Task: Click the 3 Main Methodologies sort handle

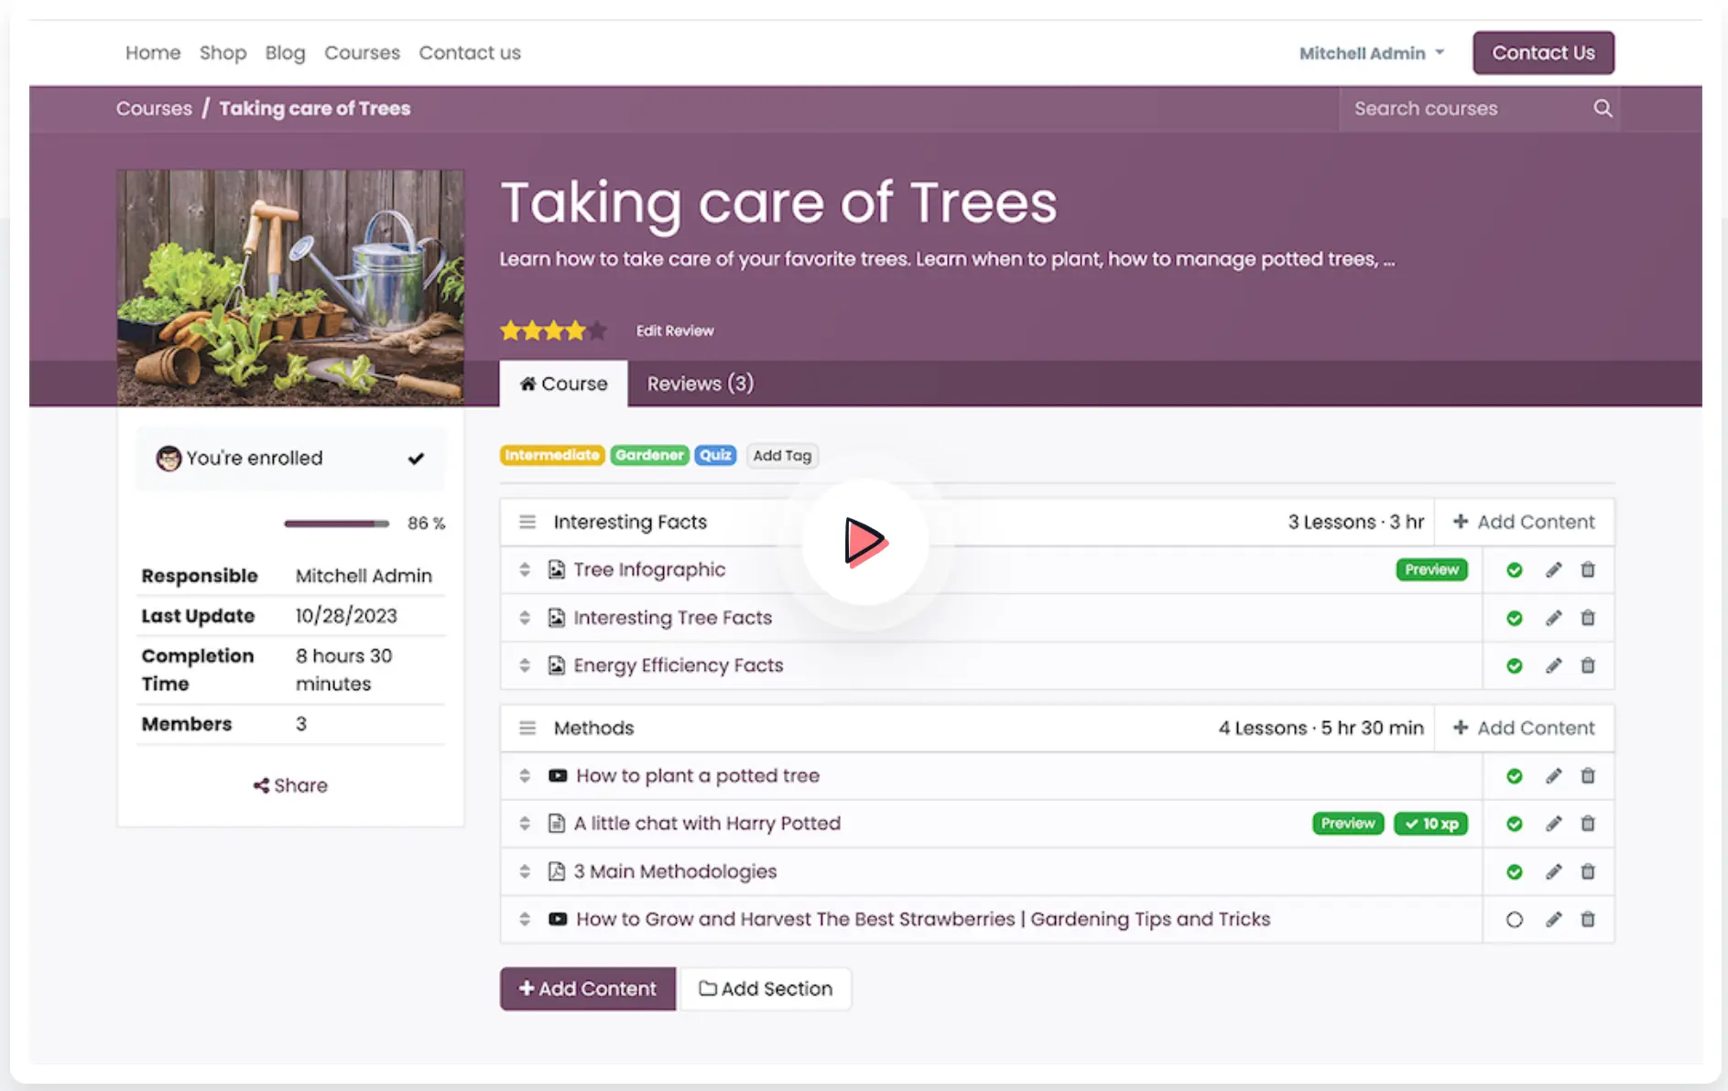Action: click(525, 871)
